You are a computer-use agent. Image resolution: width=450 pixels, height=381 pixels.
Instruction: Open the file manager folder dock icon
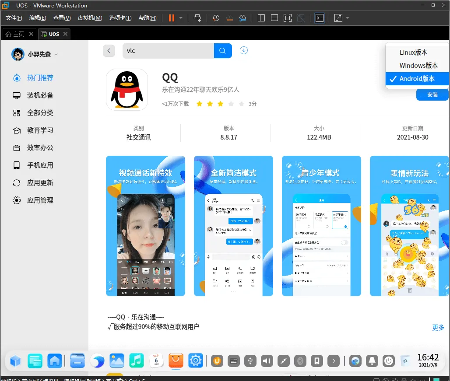pyautogui.click(x=77, y=361)
